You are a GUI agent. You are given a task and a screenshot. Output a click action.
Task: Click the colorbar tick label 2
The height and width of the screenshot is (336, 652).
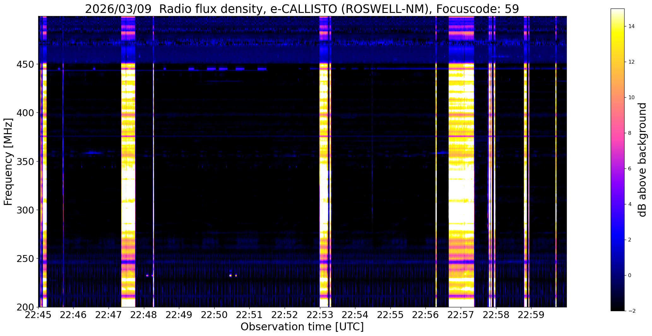(x=630, y=240)
